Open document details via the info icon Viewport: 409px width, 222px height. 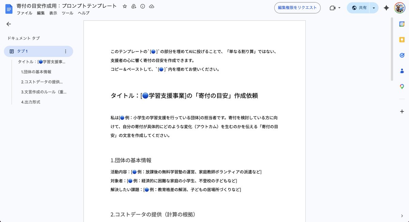pos(142,6)
